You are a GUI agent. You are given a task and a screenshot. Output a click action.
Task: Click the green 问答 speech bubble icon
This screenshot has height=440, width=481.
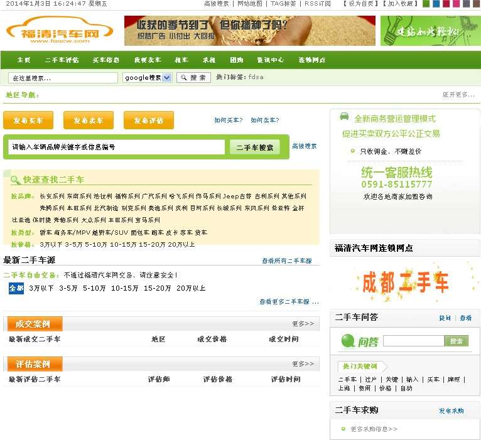pos(348,341)
